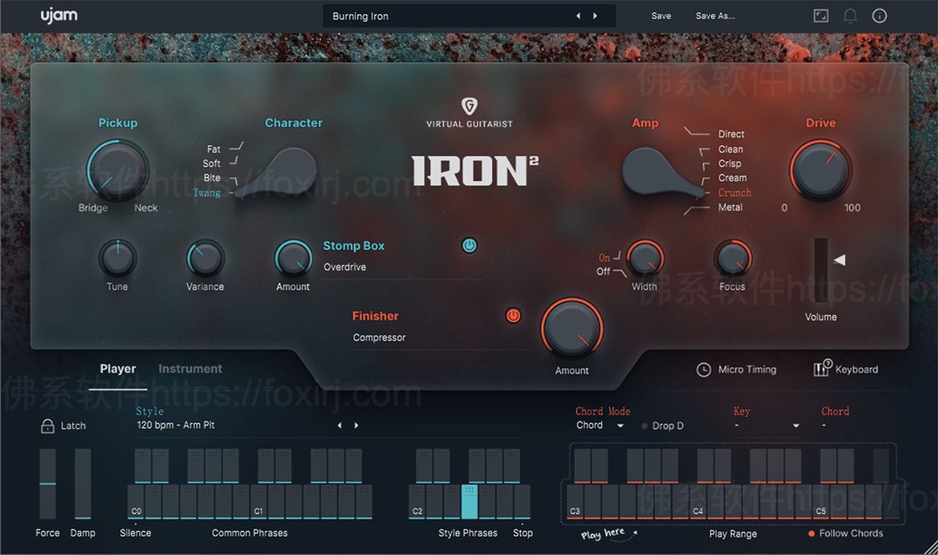938x555 pixels.
Task: Switch to the Player tab
Action: point(118,368)
